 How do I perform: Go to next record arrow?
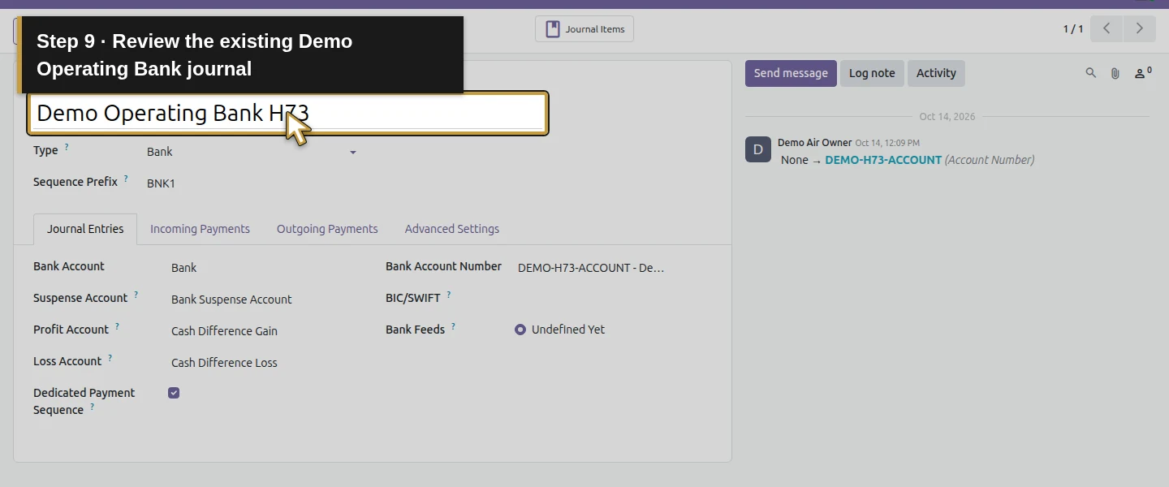[1139, 29]
